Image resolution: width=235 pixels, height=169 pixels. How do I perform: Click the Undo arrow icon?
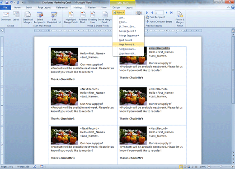(11, 2)
